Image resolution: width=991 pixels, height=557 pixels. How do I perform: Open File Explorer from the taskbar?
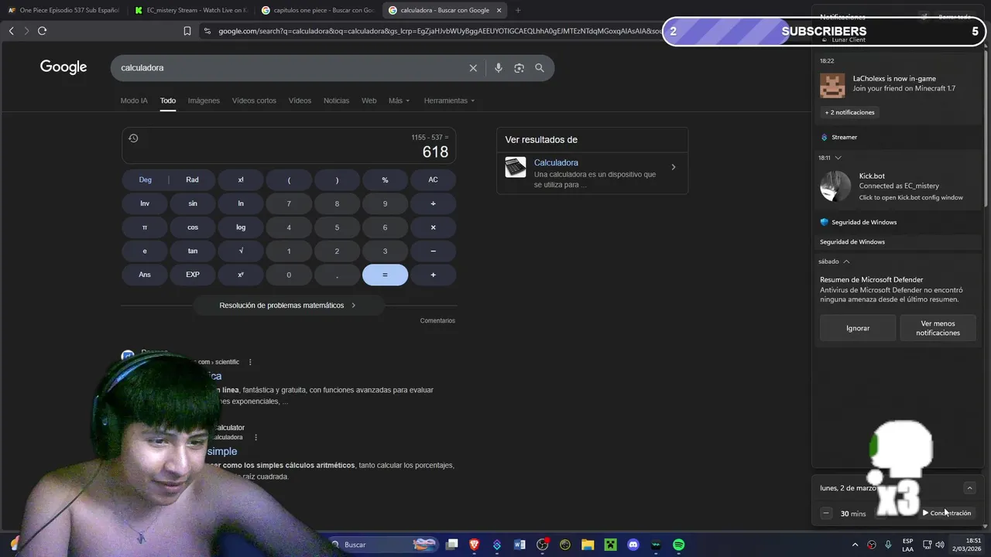coord(588,545)
